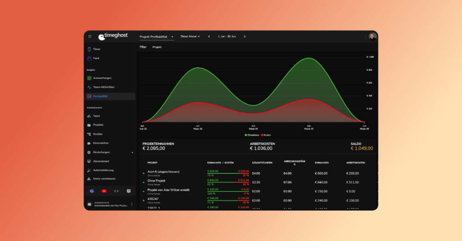
Task: Open the help question mark icon
Action: [x=129, y=191]
